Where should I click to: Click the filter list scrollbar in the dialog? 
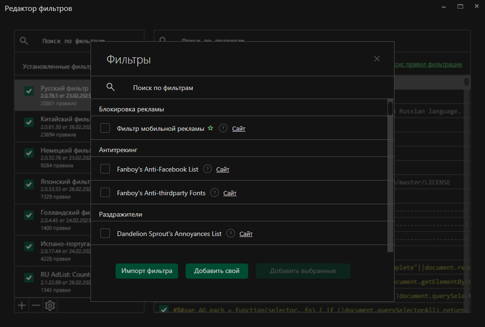click(x=390, y=108)
